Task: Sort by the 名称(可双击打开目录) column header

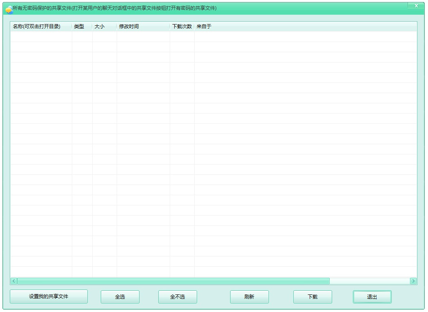Action: pos(40,26)
